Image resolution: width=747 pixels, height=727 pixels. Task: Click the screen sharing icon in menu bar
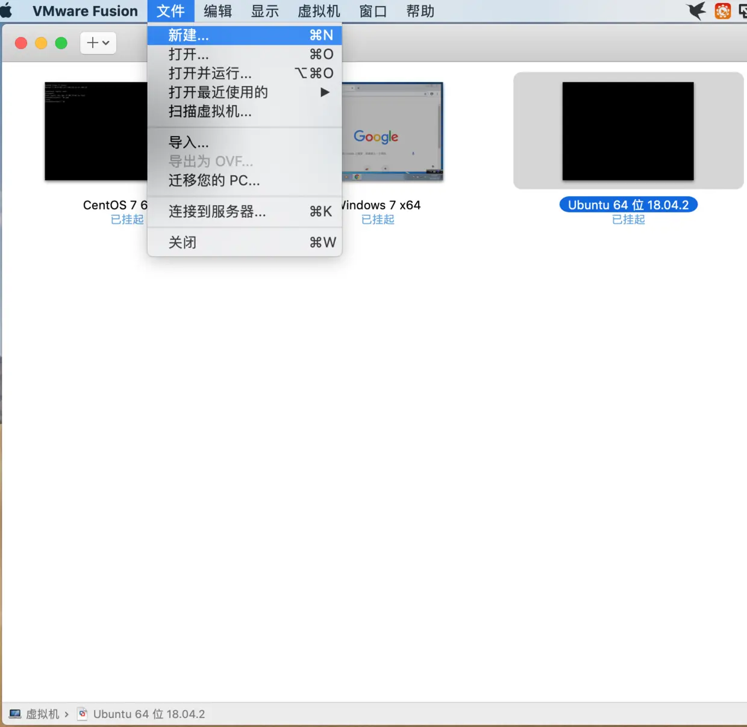tap(743, 10)
